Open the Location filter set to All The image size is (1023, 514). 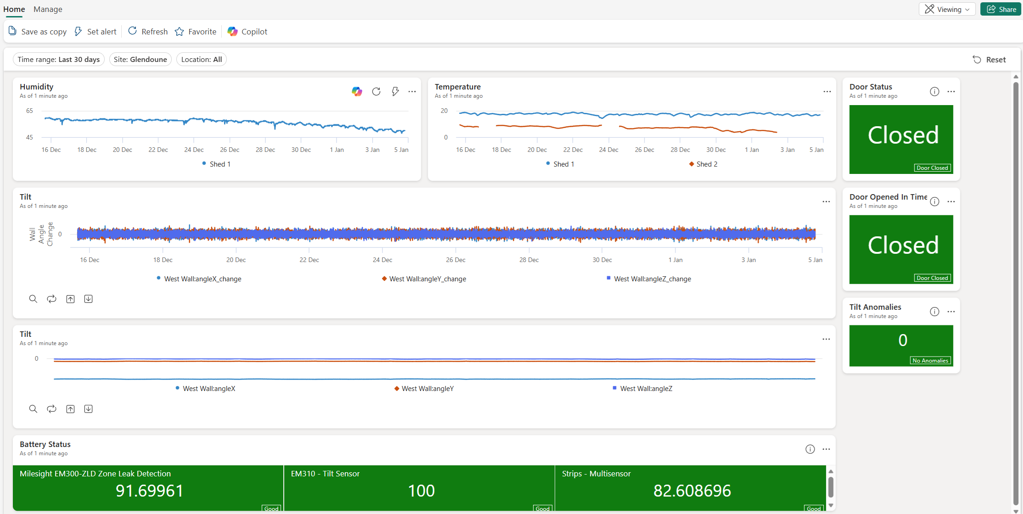pos(201,59)
